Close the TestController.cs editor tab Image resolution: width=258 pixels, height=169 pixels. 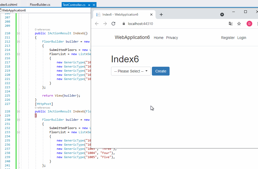tap(94, 5)
